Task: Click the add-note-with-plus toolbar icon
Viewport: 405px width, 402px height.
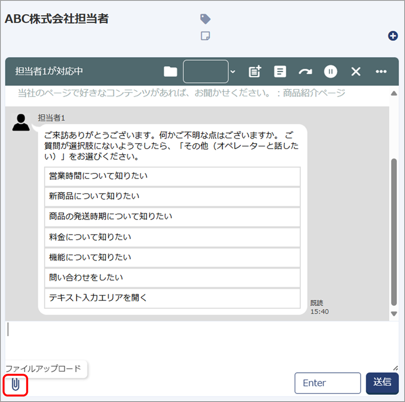Action: pyautogui.click(x=255, y=71)
